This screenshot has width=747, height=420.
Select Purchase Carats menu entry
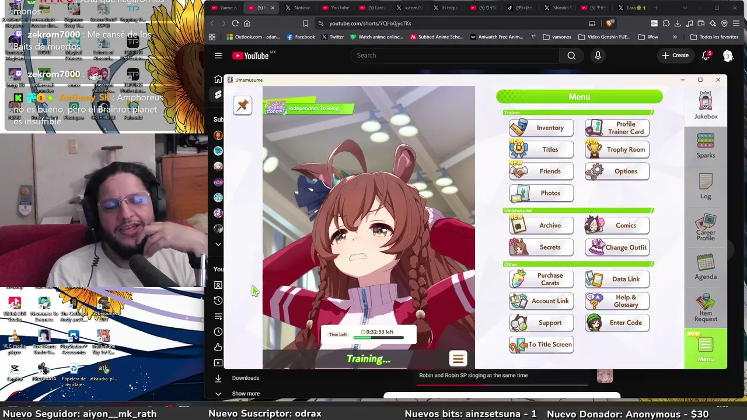tap(542, 279)
